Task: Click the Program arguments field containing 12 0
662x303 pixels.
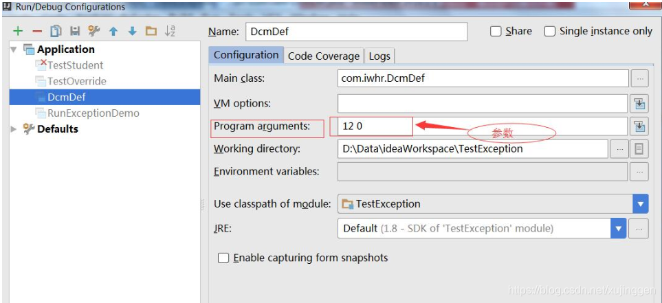Action: pyautogui.click(x=483, y=126)
